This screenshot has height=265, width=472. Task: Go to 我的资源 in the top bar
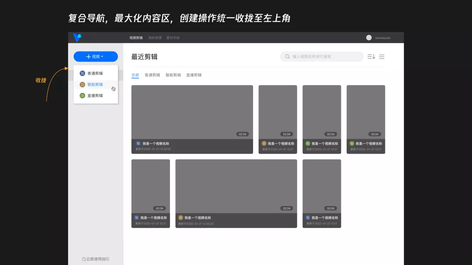pyautogui.click(x=155, y=38)
